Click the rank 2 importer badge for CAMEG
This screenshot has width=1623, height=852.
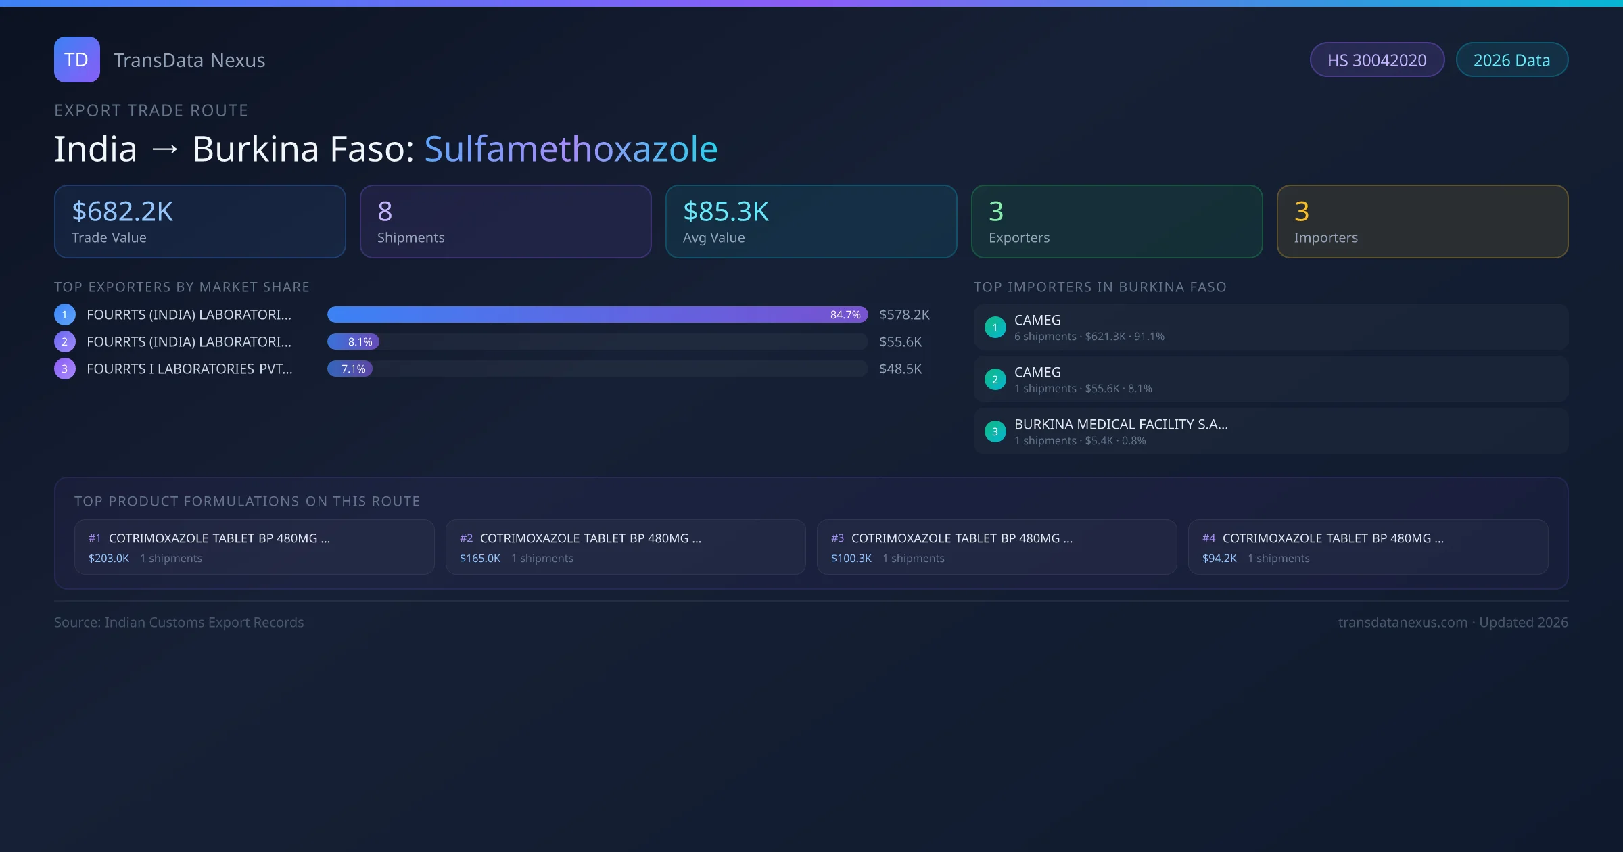click(995, 379)
